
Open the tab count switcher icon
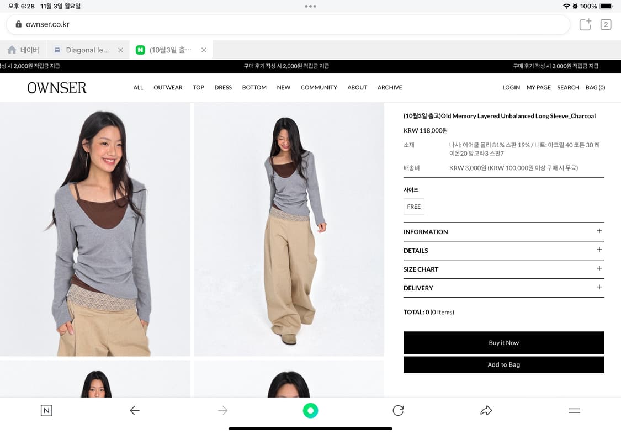[606, 24]
